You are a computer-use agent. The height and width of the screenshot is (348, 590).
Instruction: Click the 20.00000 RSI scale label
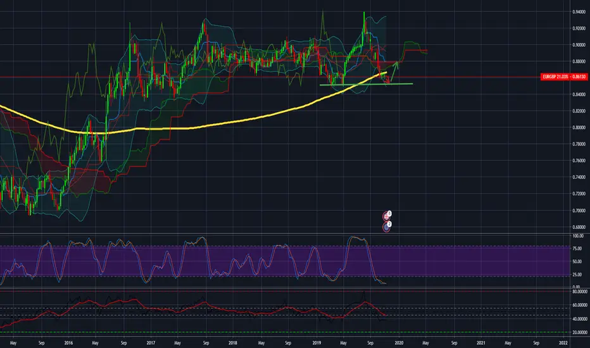580,333
